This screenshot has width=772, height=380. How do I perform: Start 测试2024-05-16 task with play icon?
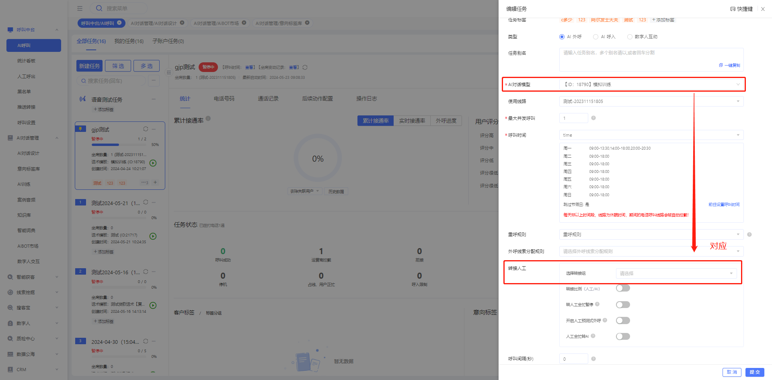tap(153, 305)
